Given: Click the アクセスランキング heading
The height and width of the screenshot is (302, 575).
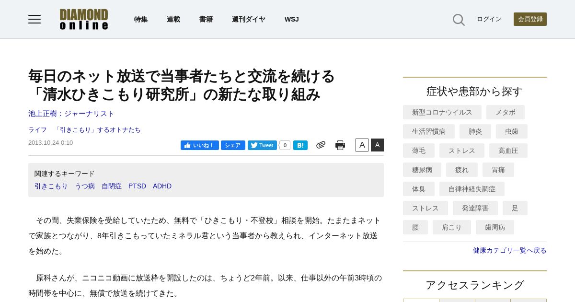Looking at the screenshot, I should coord(475,285).
